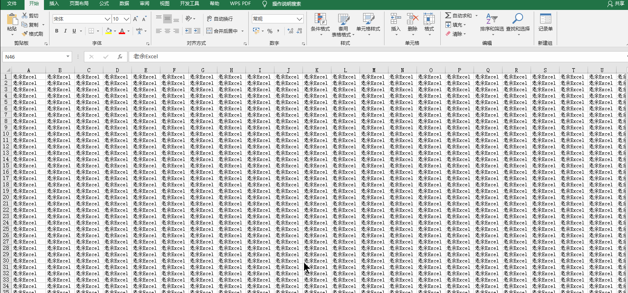Viewport: 628px width, 293px height.
Task: Click the Select All corner triangle
Action: pos(8,70)
